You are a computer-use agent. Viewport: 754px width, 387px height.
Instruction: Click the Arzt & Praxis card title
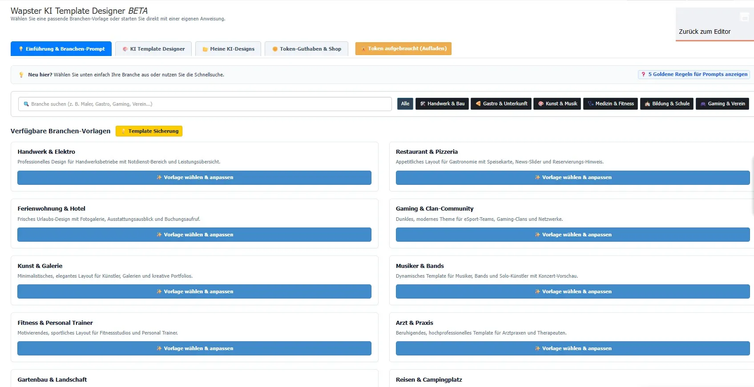pos(415,323)
